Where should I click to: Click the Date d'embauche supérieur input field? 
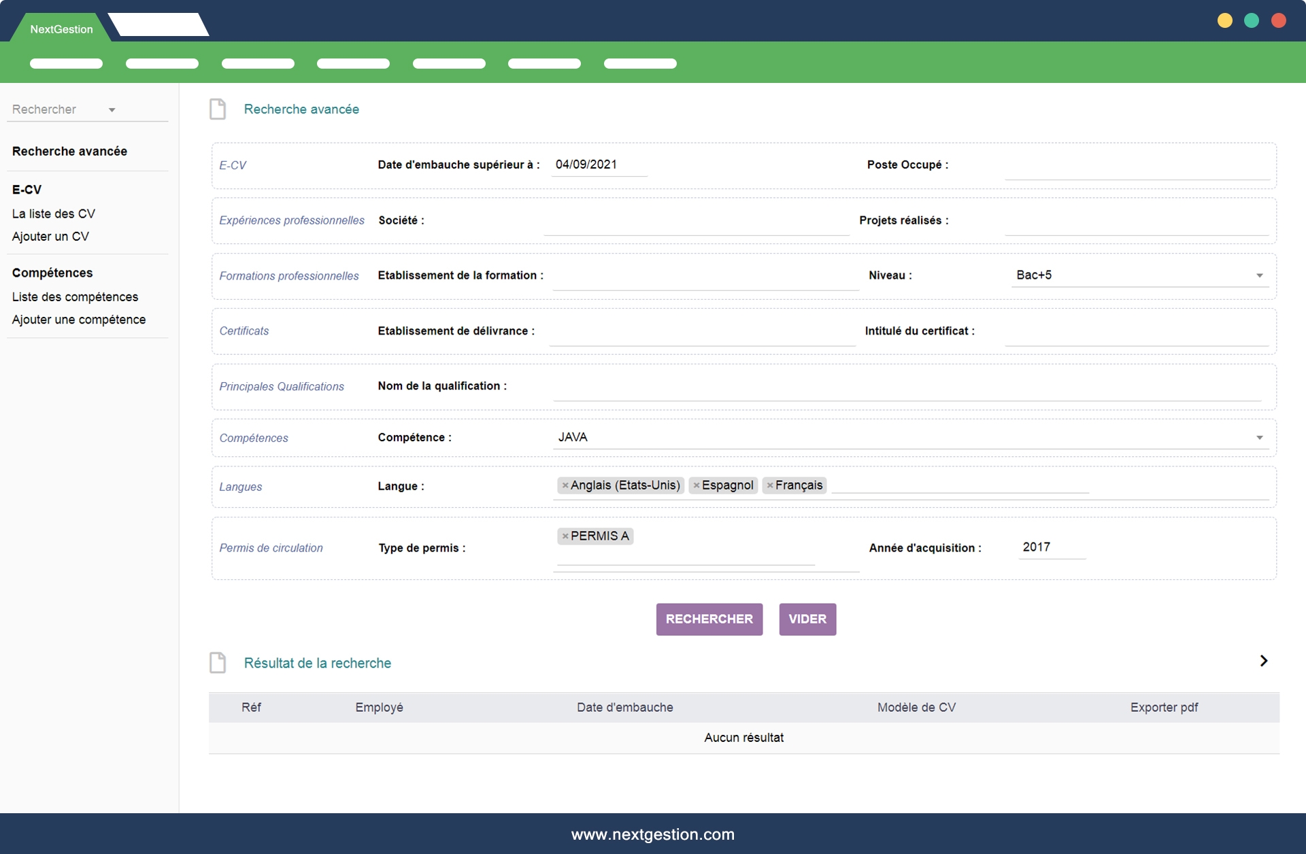(599, 165)
